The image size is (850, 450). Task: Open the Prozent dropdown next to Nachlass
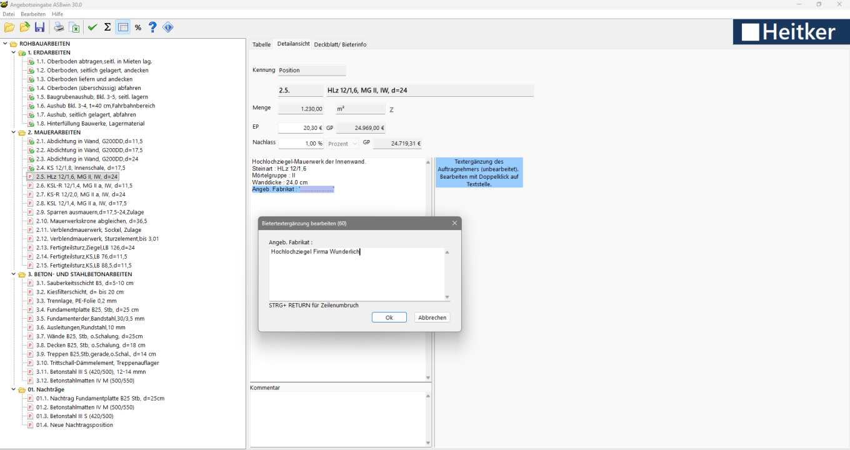tap(343, 143)
